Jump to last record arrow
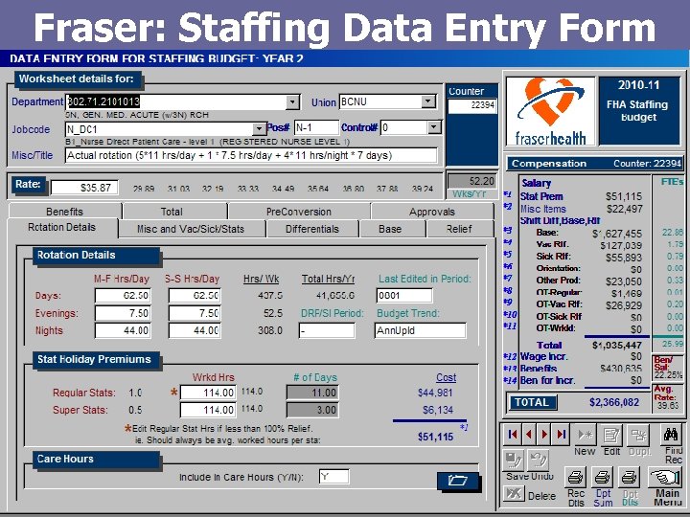690x517 pixels. coord(561,435)
